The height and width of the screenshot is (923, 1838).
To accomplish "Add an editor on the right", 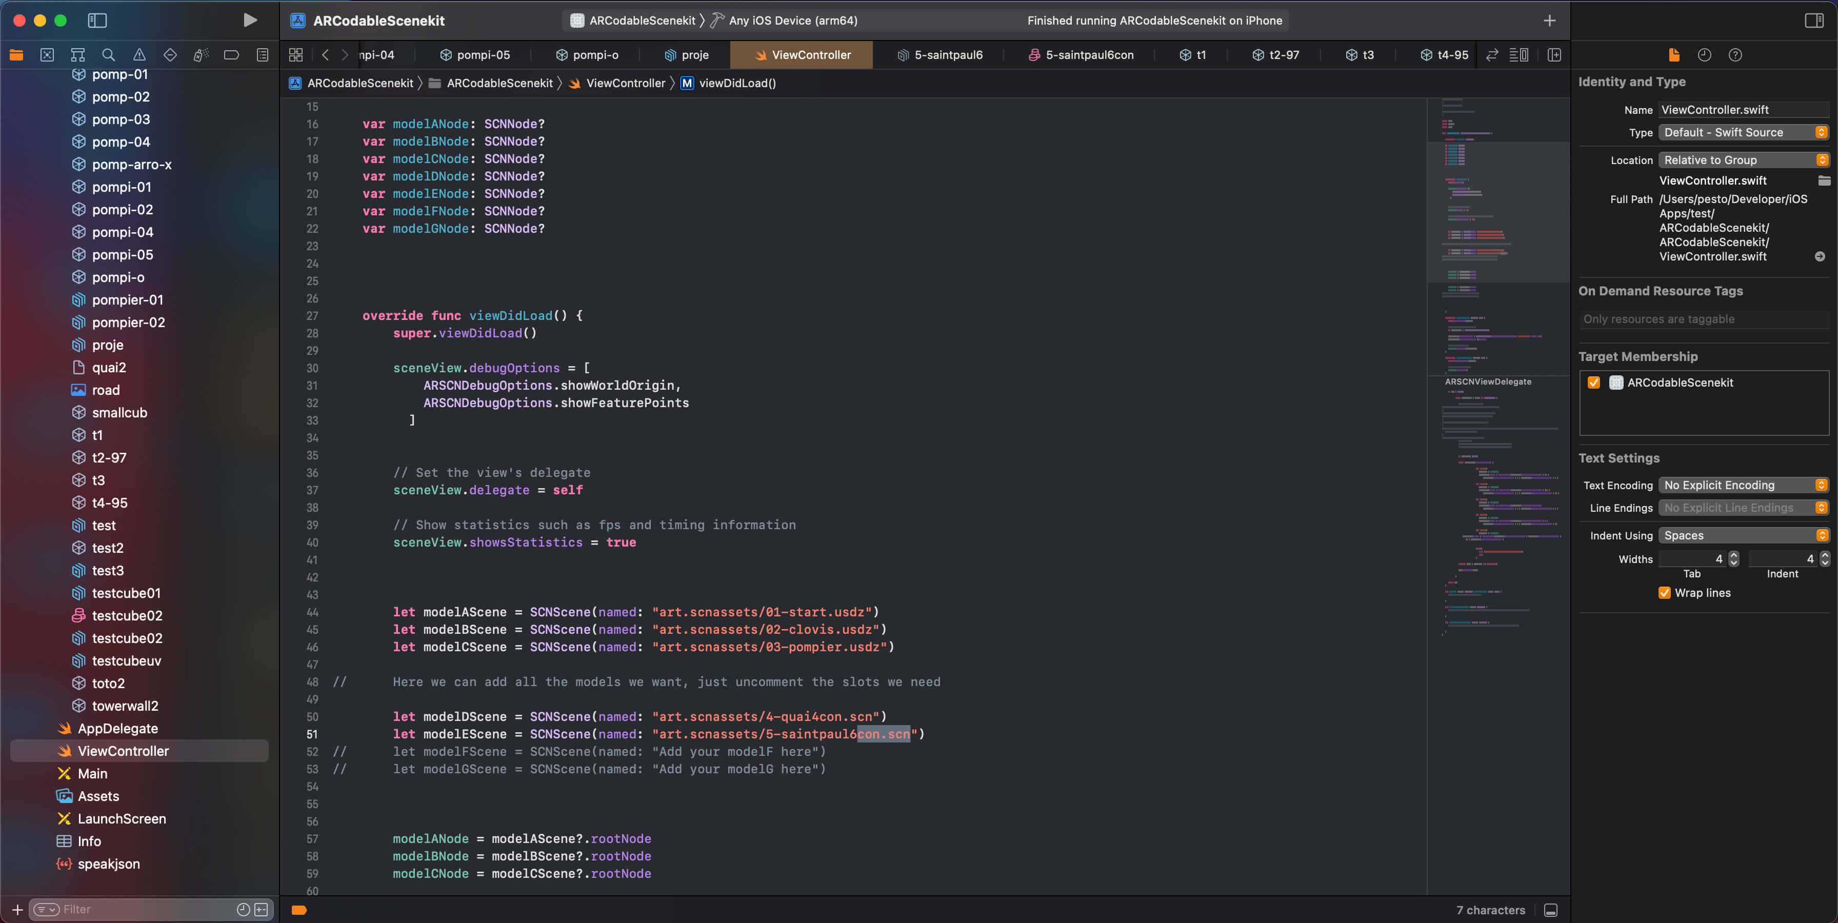I will tap(1554, 55).
